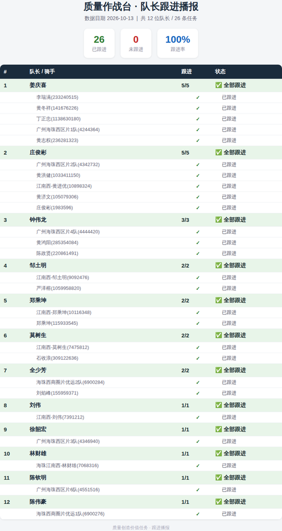This screenshot has width=282, height=531.
Task: Select captain row 姜庆喜
Action: pos(141,85)
